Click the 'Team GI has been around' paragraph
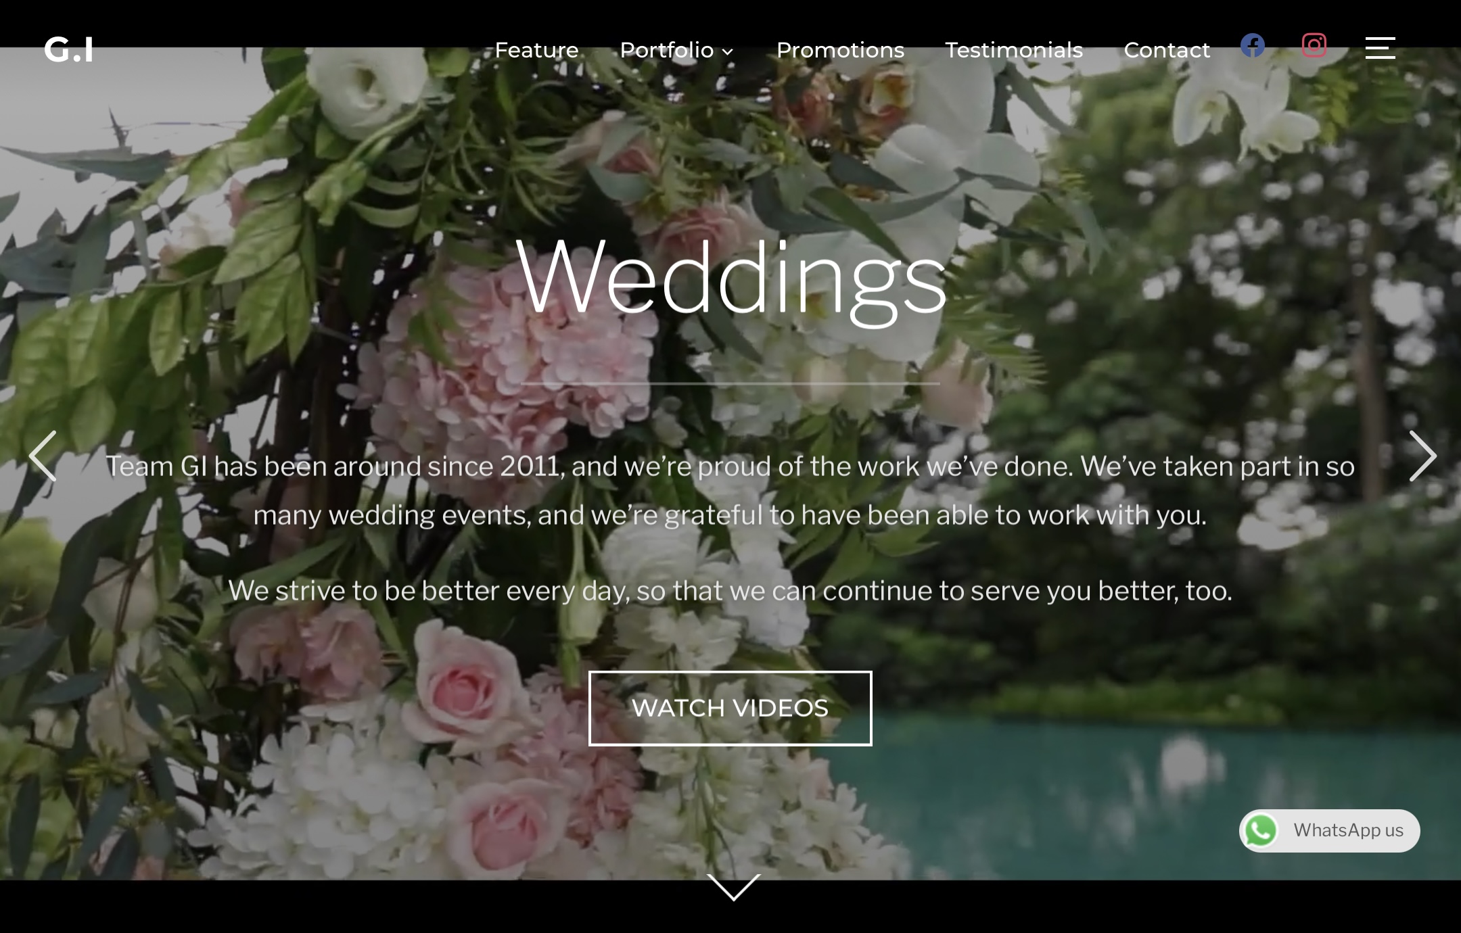1461x933 pixels. [x=730, y=491]
